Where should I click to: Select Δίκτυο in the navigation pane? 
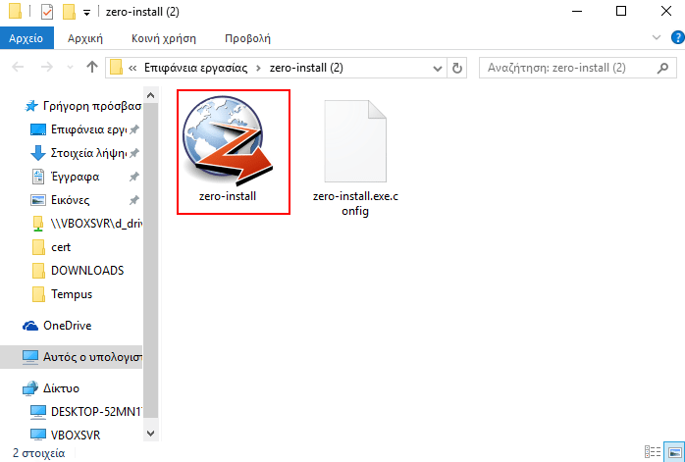click(x=52, y=388)
